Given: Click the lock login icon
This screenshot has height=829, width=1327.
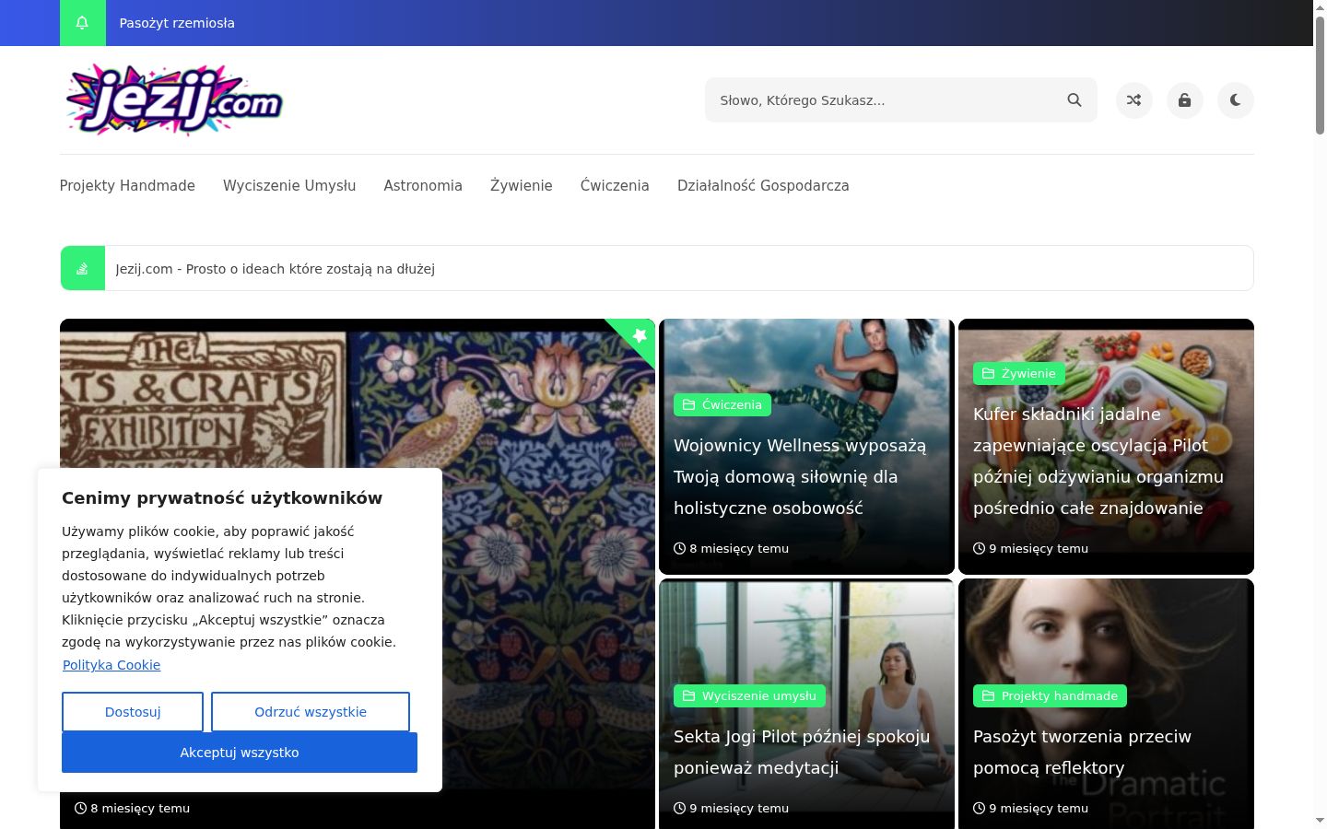Looking at the screenshot, I should click(x=1185, y=100).
